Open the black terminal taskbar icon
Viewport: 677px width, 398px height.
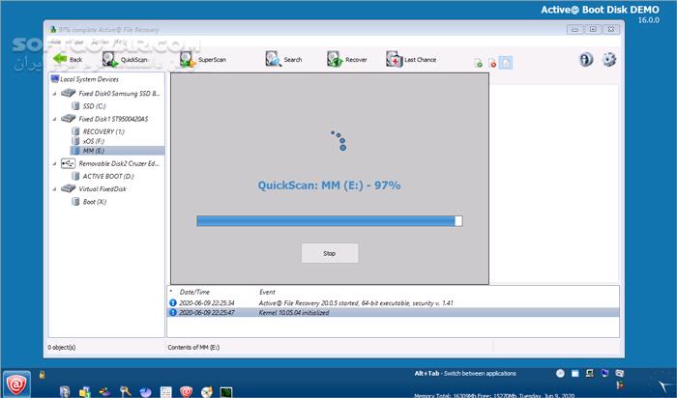click(226, 391)
